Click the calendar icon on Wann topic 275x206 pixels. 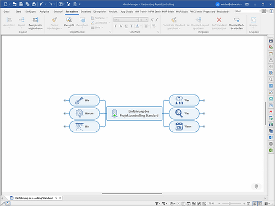(x=179, y=126)
